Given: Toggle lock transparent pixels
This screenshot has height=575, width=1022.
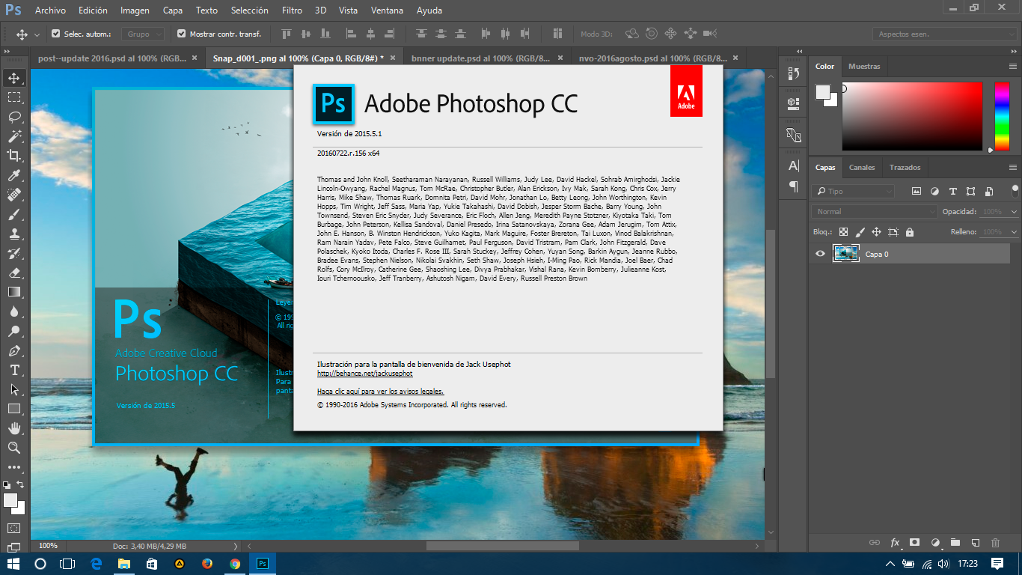Looking at the screenshot, I should click(x=843, y=232).
